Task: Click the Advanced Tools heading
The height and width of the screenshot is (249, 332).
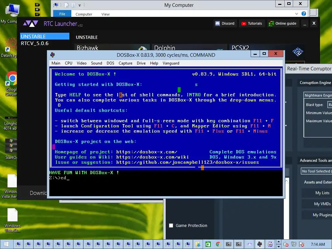Action: [315, 160]
